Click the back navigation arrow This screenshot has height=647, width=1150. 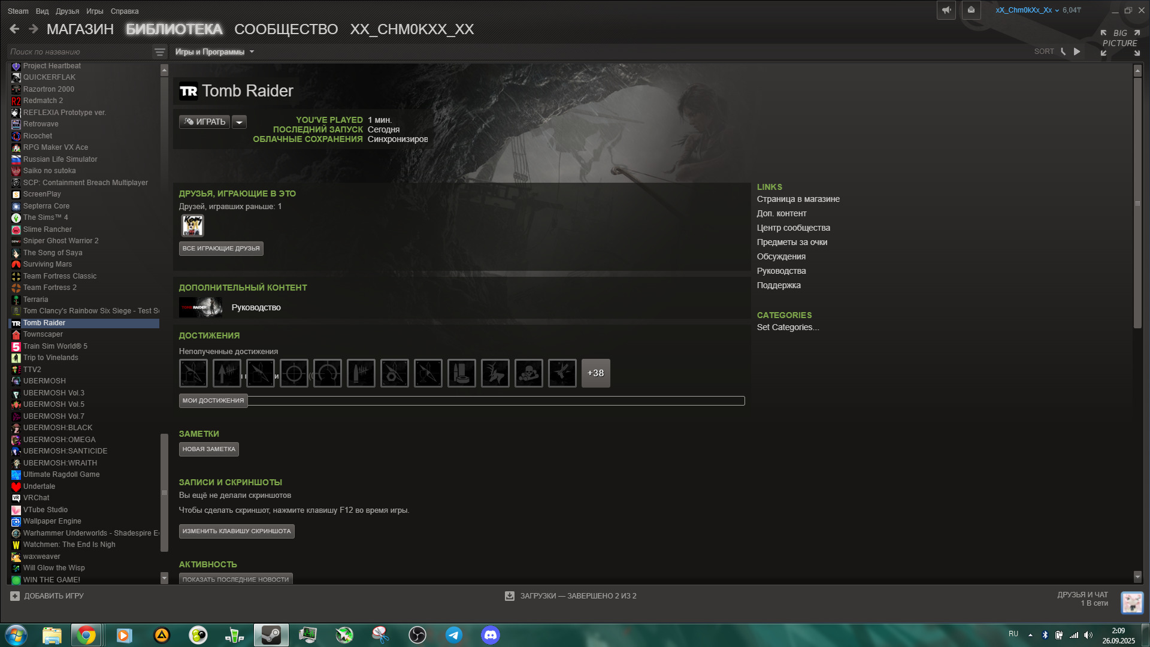tap(14, 29)
